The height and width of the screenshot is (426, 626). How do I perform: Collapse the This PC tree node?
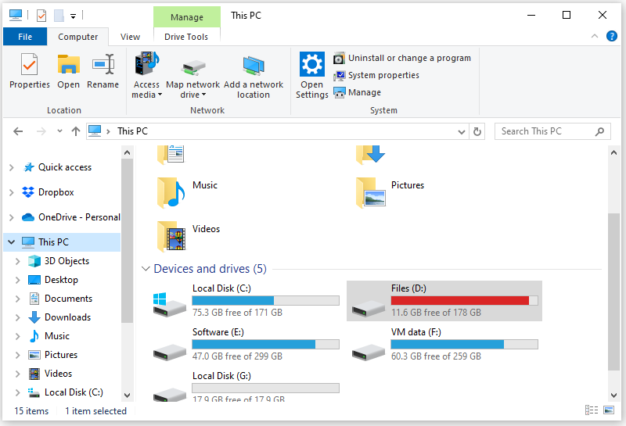pos(11,242)
